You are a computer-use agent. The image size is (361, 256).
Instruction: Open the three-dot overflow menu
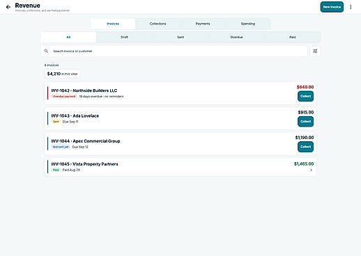pyautogui.click(x=351, y=7)
